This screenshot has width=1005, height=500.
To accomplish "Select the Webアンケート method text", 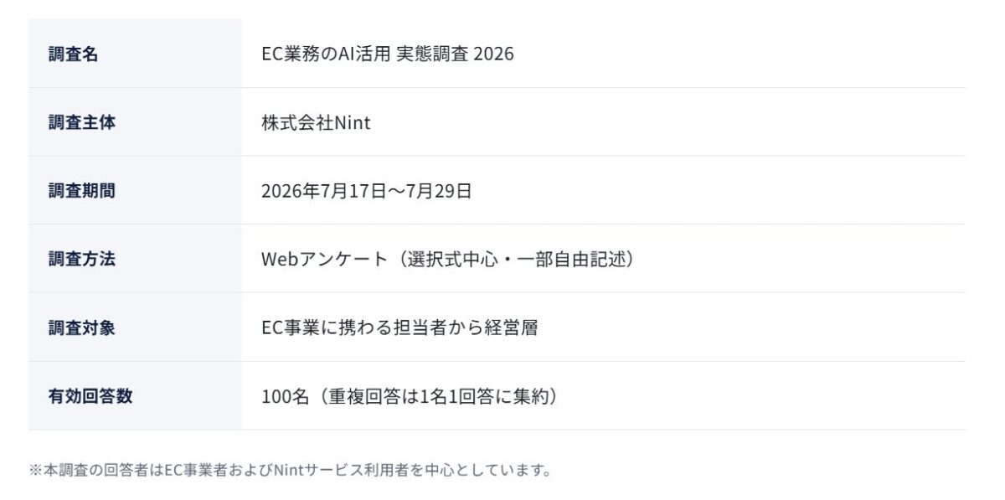I will point(324,260).
